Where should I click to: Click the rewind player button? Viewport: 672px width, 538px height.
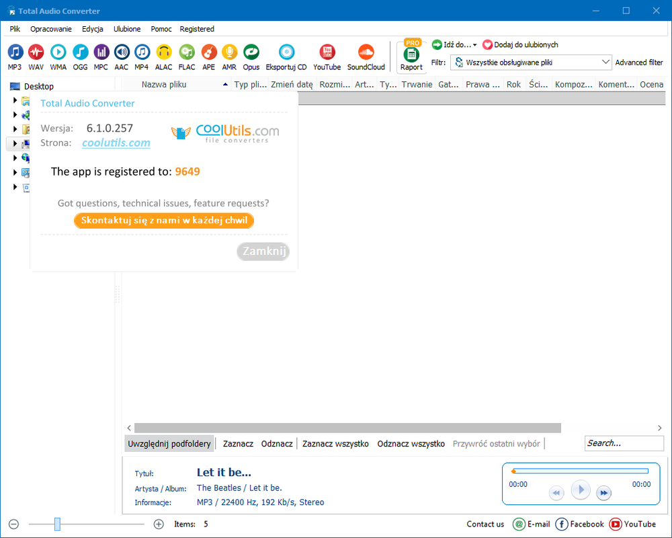(556, 493)
